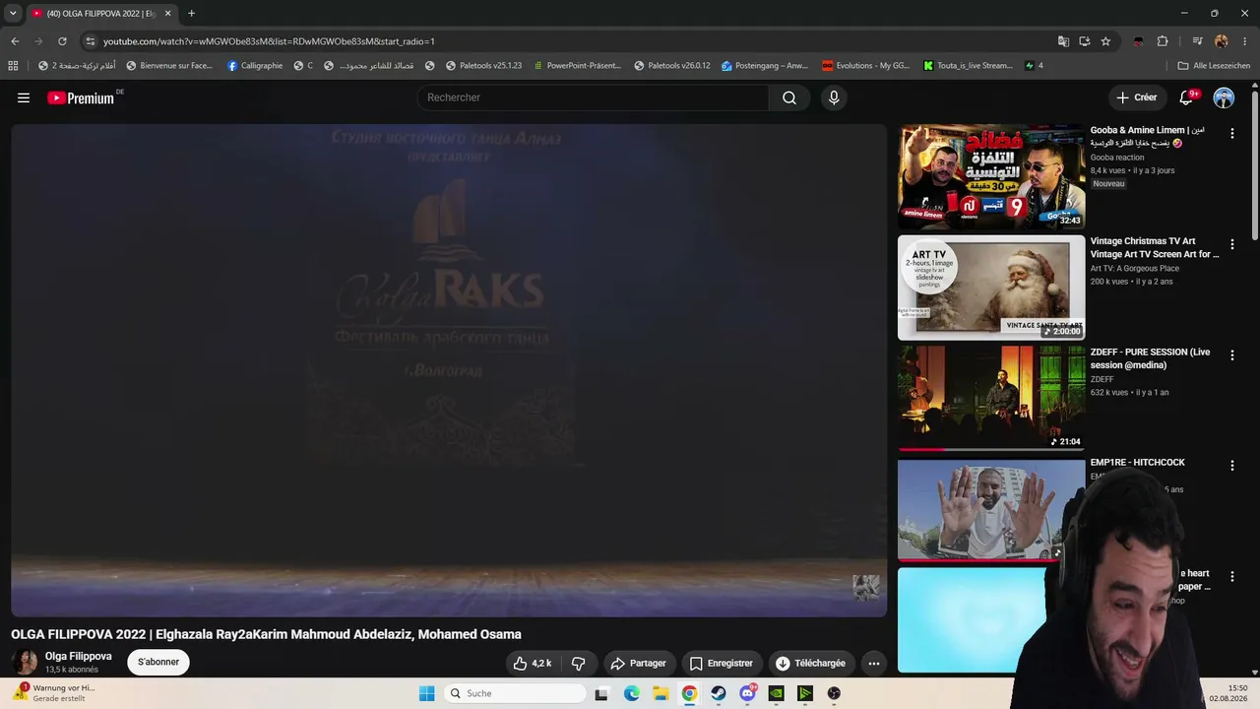This screenshot has height=709, width=1260.
Task: Go back to the previous page
Action: [15, 41]
